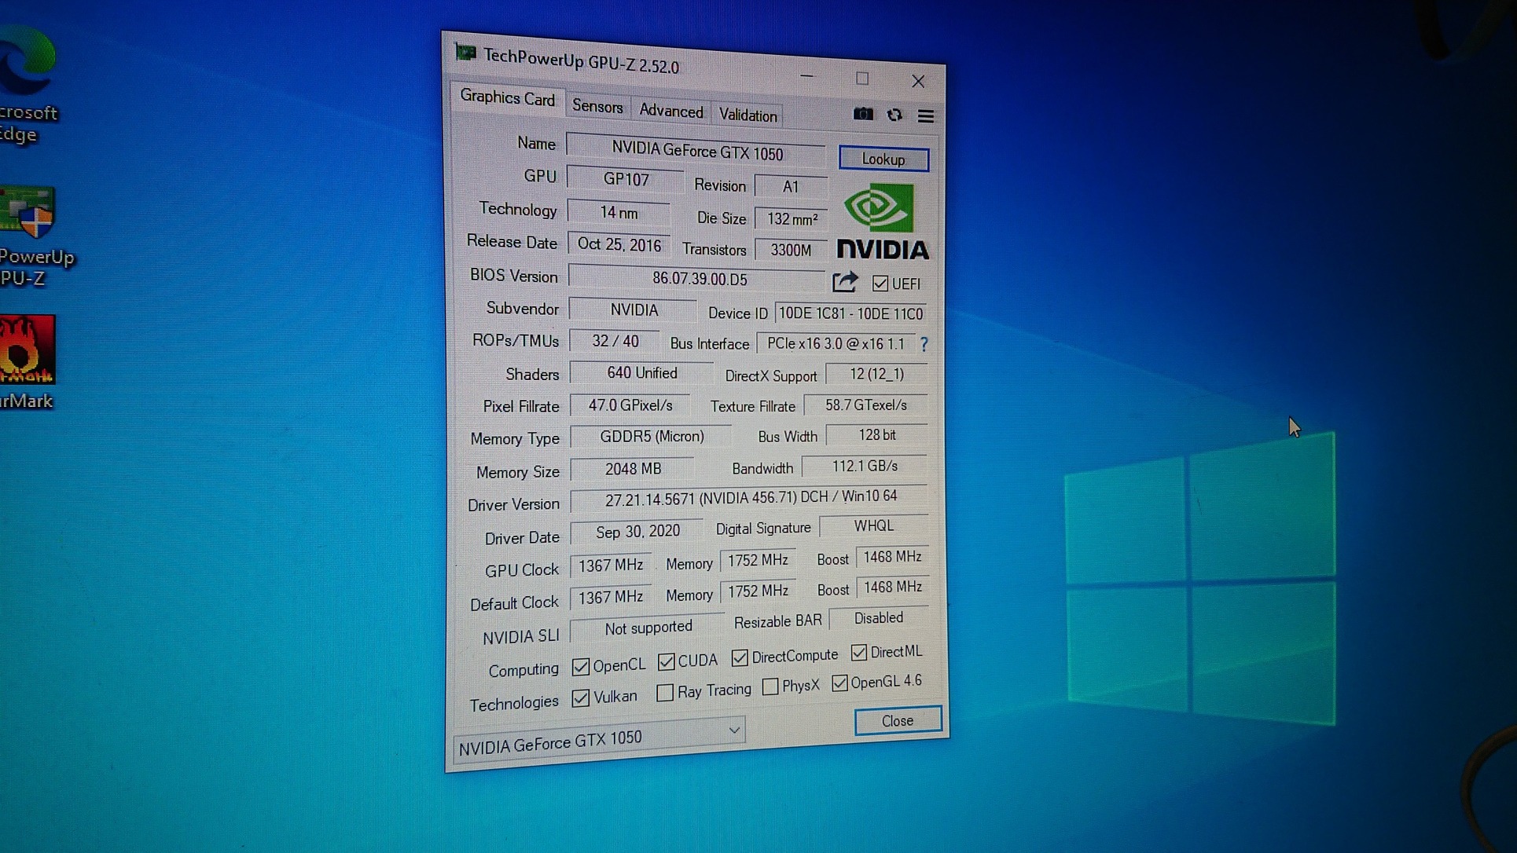Viewport: 1517px width, 853px height.
Task: Switch to the Sensors tab
Action: click(597, 107)
